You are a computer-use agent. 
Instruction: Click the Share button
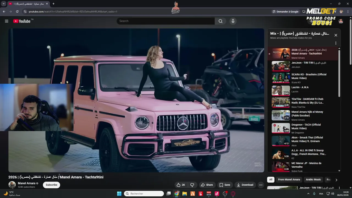[x=207, y=185]
